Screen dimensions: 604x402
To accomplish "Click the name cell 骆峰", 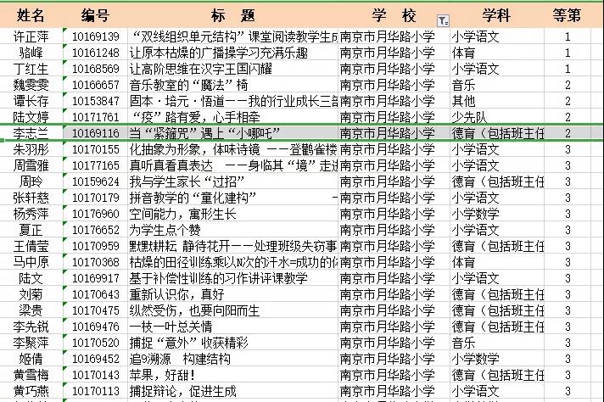I will pos(31,53).
